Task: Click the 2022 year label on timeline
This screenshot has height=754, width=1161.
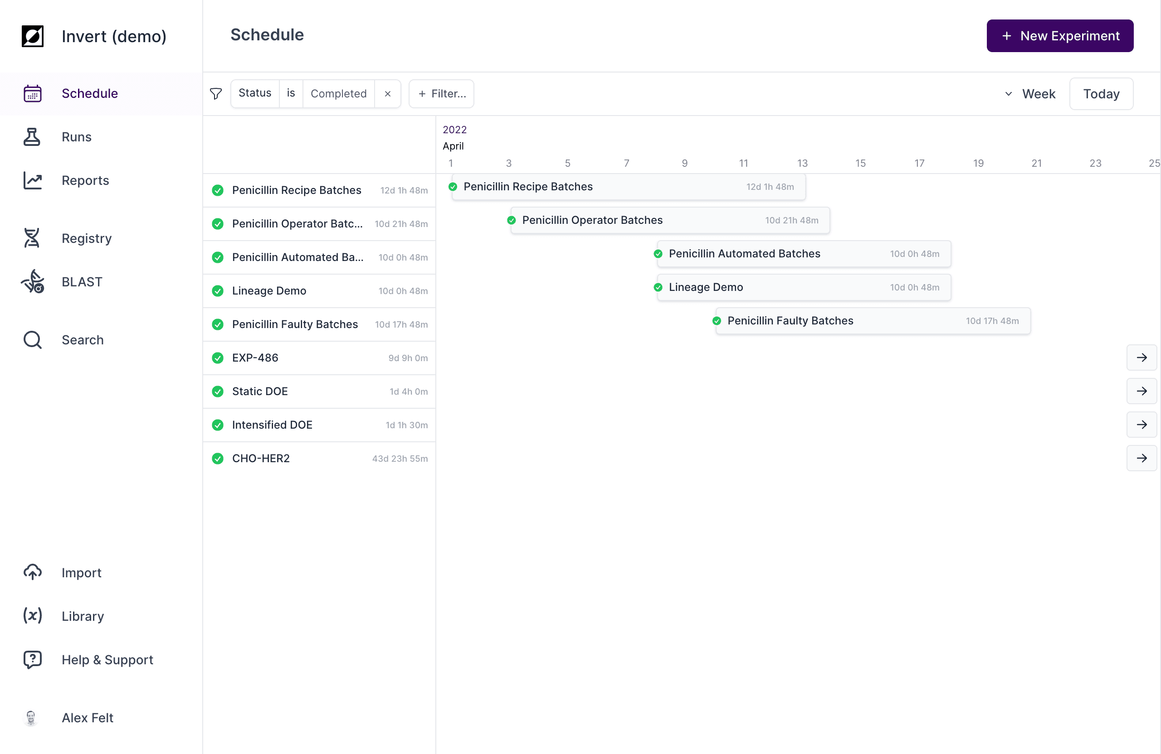Action: point(454,130)
